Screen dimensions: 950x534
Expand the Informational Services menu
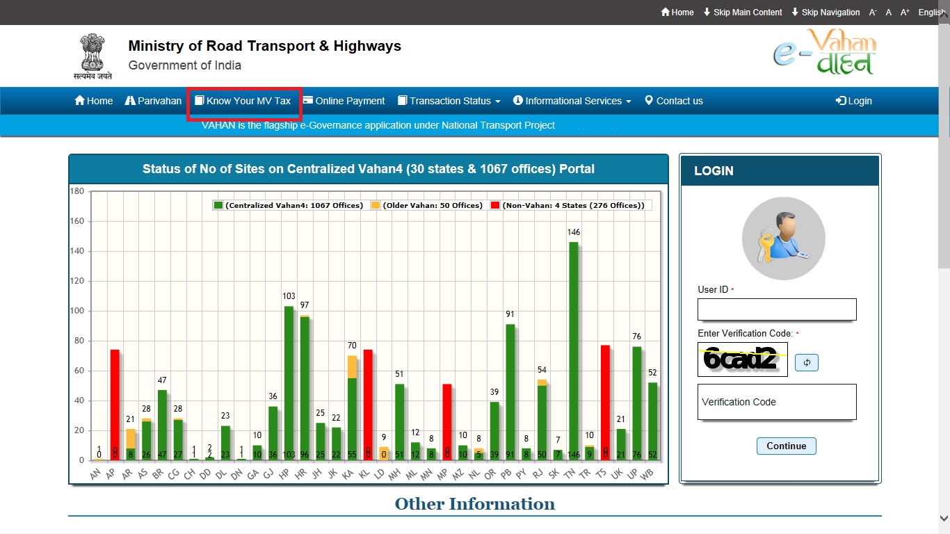[x=572, y=101]
